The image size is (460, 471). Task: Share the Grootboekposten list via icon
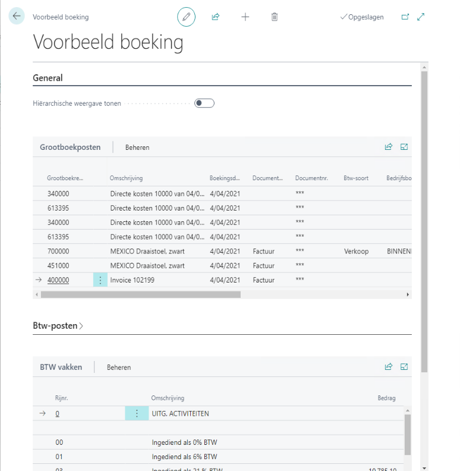tap(389, 147)
